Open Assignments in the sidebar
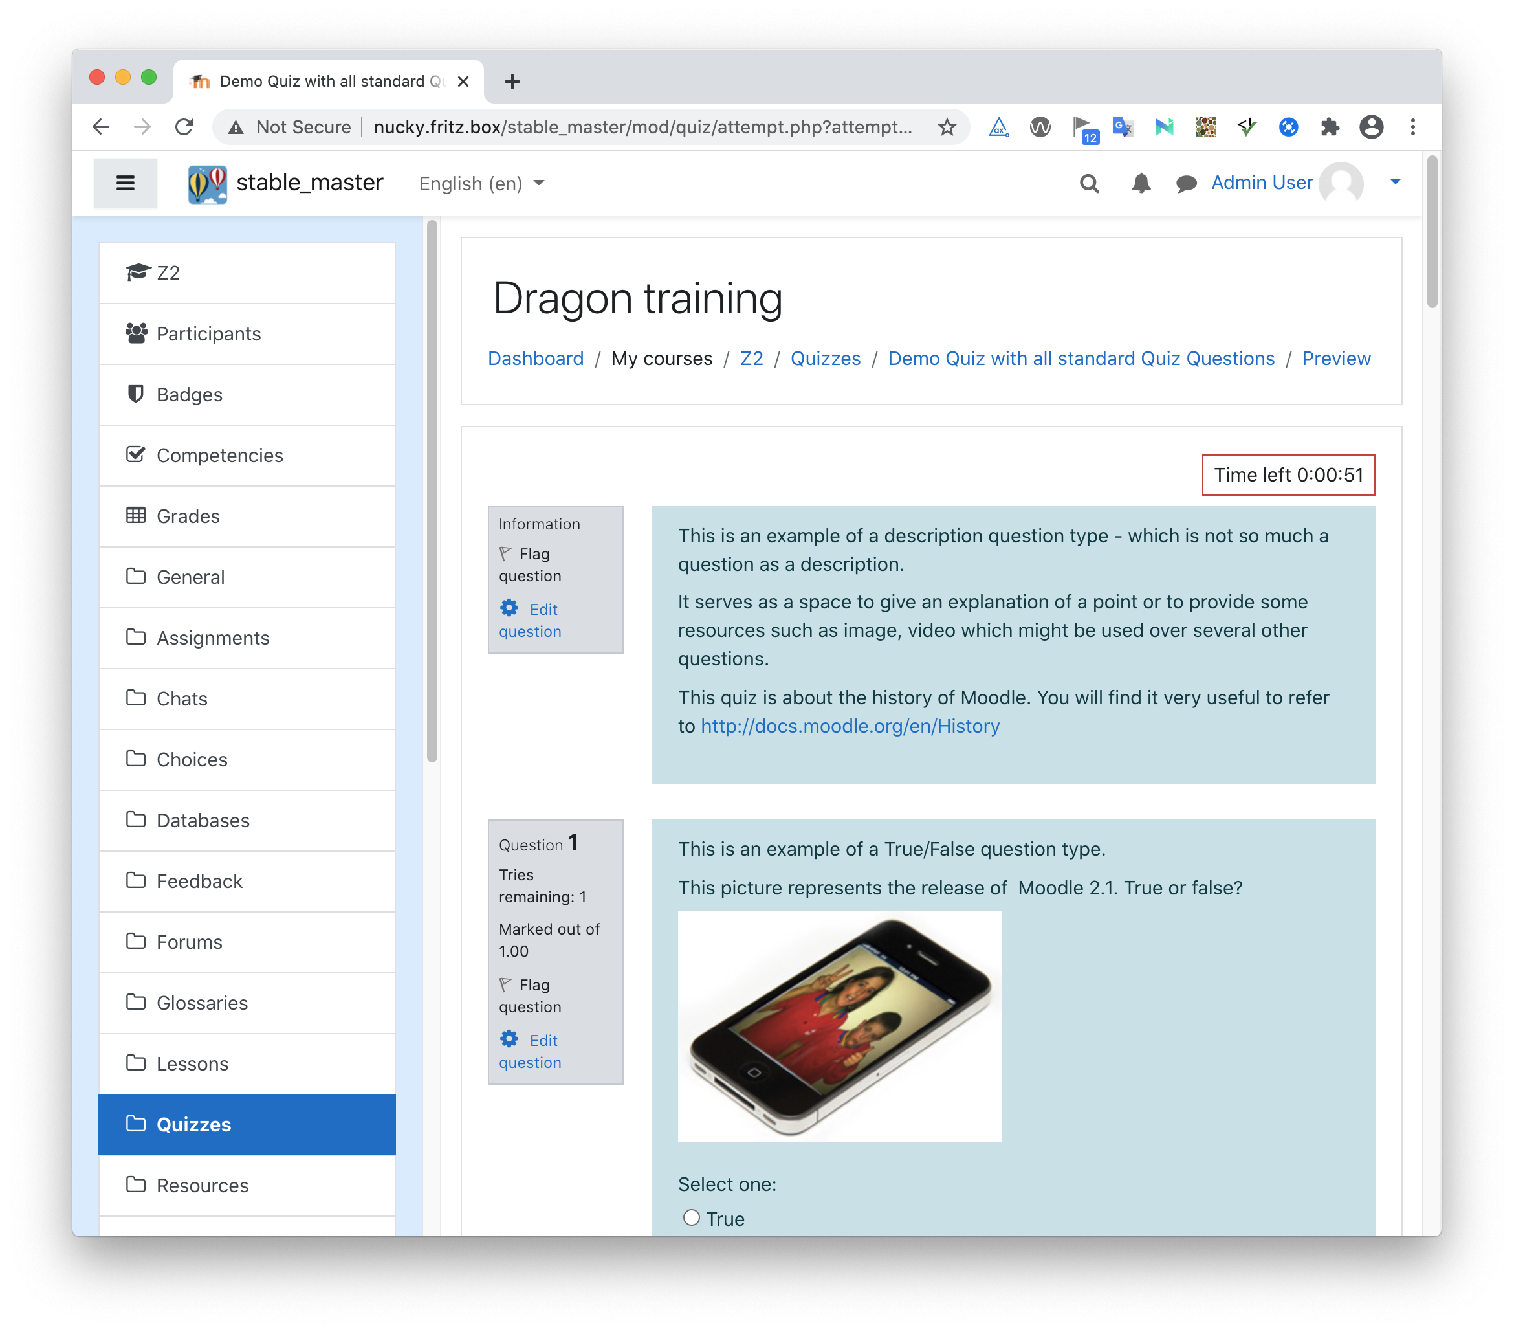The height and width of the screenshot is (1332, 1514). tap(247, 637)
